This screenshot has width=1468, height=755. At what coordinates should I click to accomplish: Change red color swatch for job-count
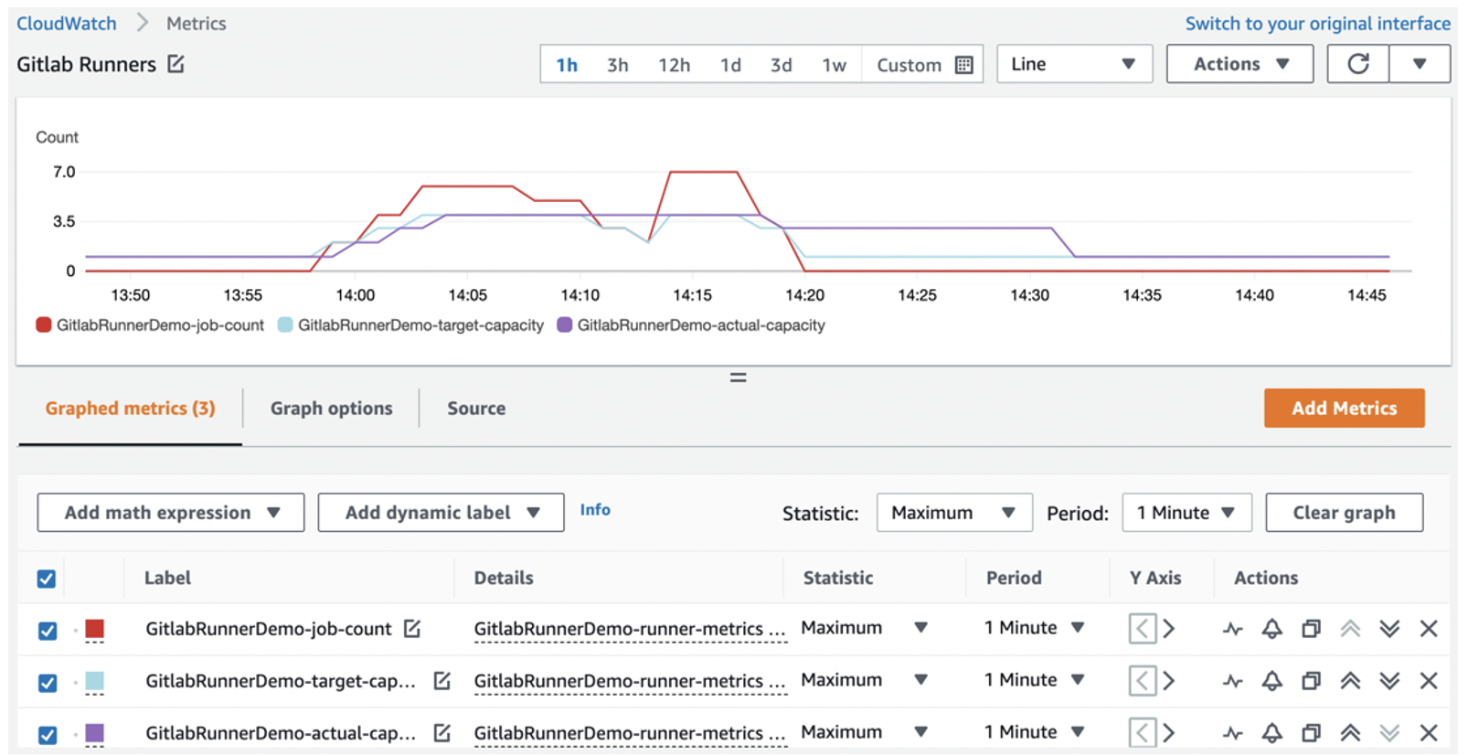pyautogui.click(x=94, y=629)
